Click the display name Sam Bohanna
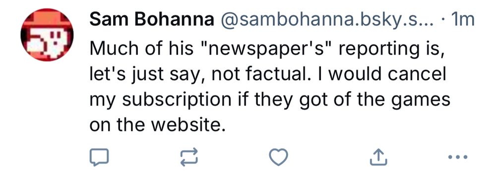 [x=152, y=21]
